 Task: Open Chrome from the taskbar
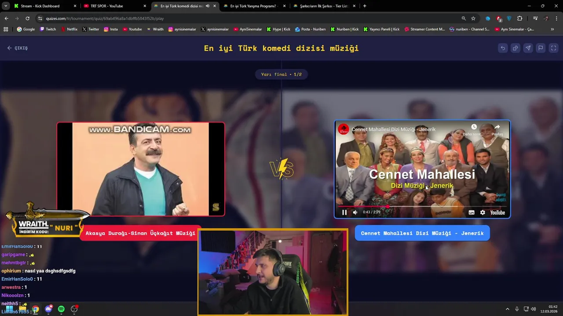[x=35, y=309]
